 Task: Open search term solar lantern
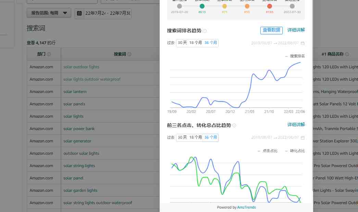[75, 92]
